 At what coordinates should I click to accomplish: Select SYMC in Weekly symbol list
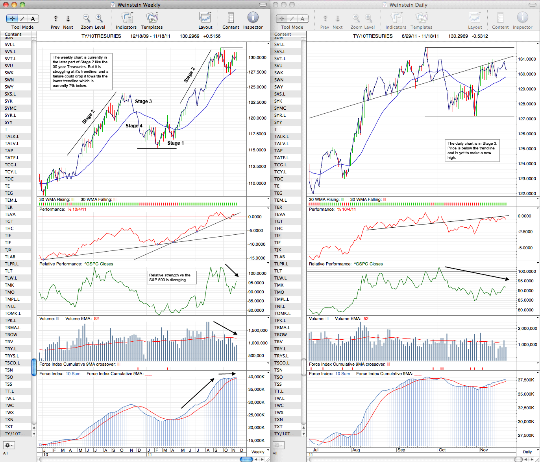[16, 108]
